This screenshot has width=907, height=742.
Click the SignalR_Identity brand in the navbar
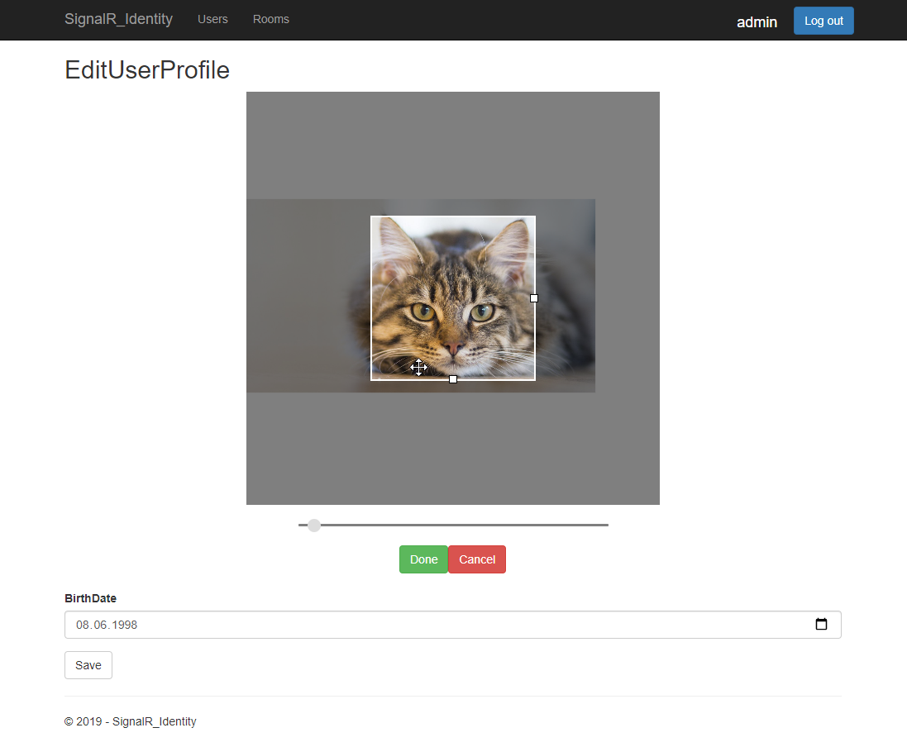119,19
